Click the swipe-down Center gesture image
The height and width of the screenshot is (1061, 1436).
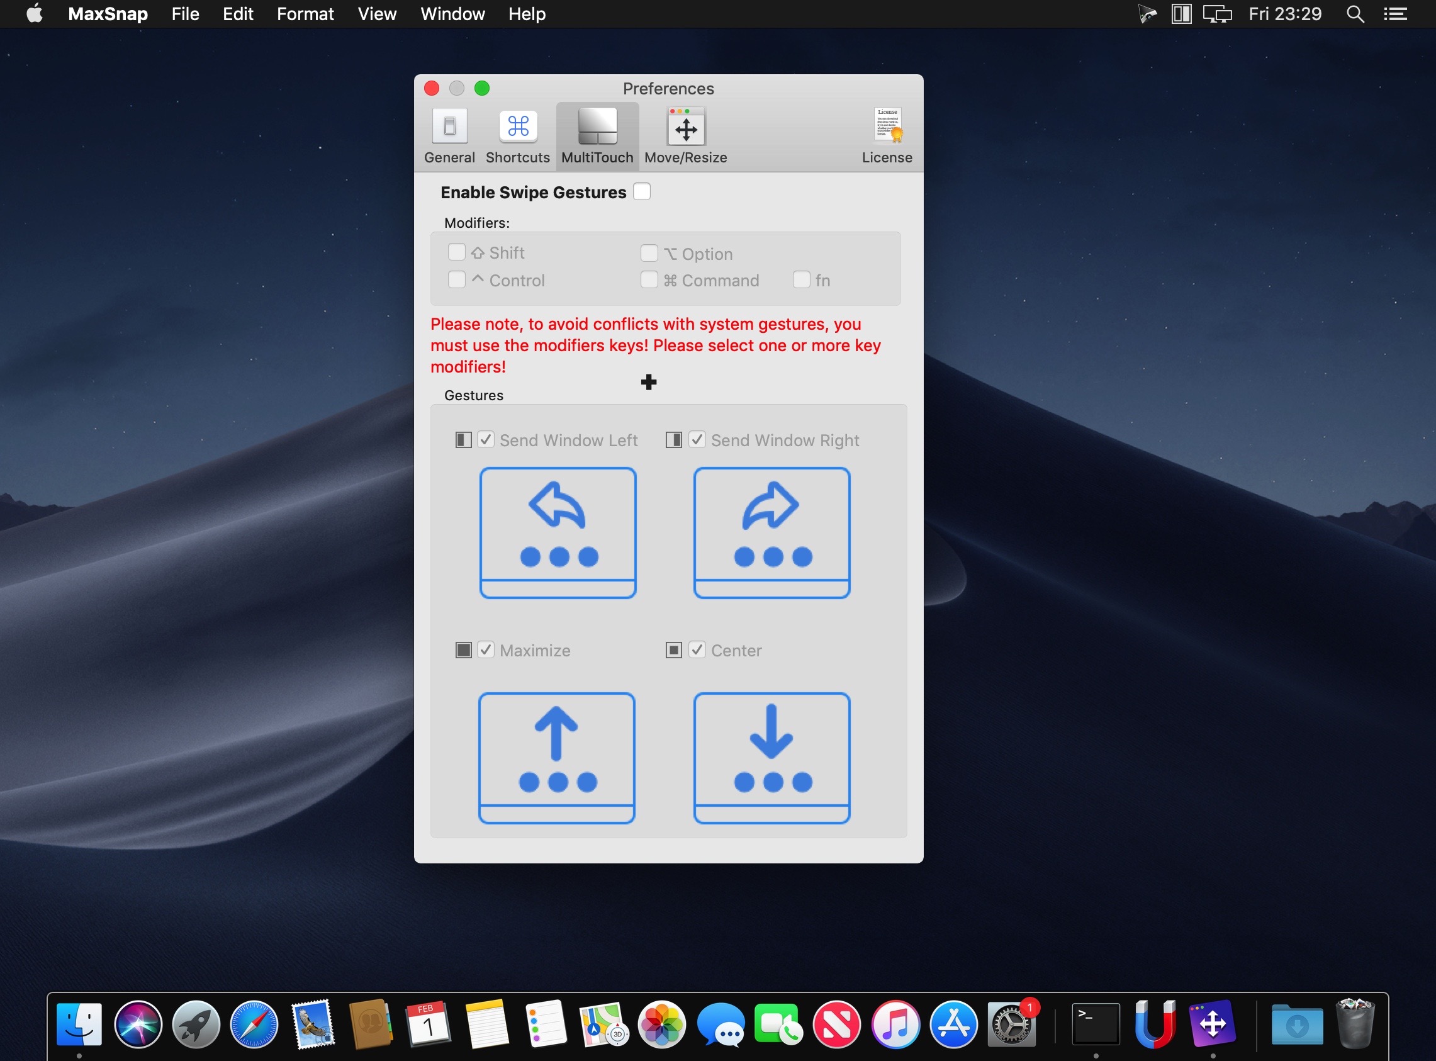(x=771, y=758)
